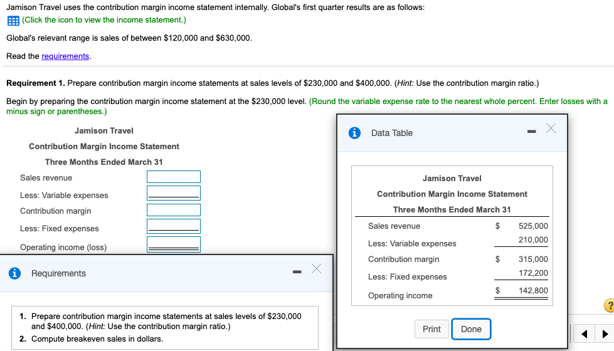Viewport: 614px width, 351px height.
Task: Click 'Compute breakeven sales in dollars' requirement
Action: tap(97, 339)
